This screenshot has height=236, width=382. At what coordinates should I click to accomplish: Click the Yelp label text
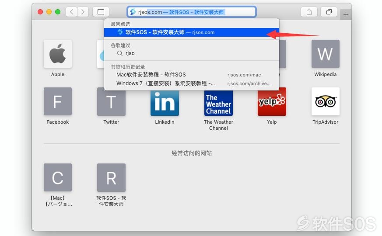tap(272, 122)
